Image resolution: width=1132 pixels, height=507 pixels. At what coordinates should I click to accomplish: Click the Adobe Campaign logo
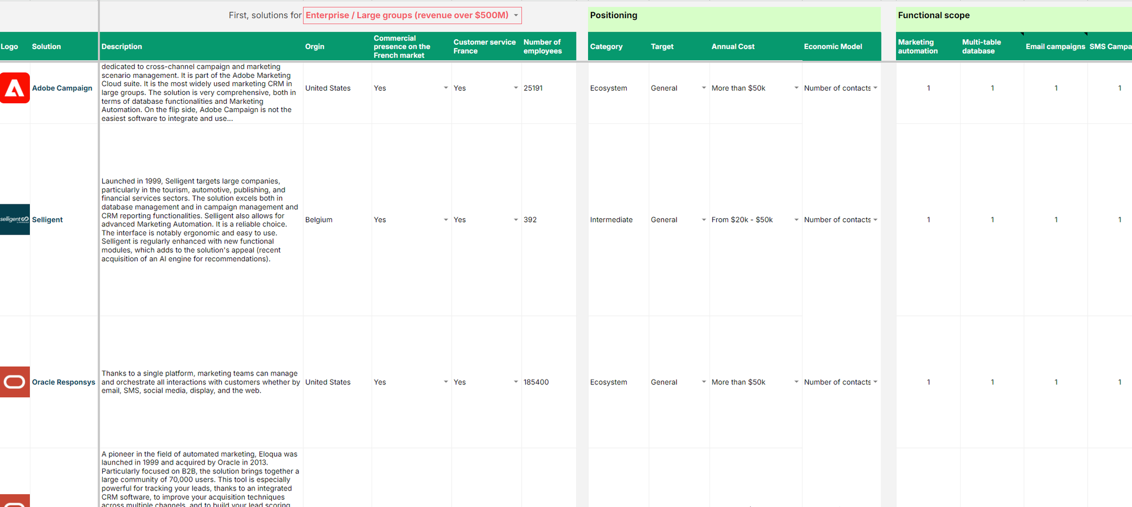click(15, 88)
